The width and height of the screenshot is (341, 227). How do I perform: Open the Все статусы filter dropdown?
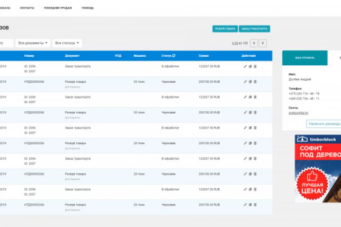click(x=67, y=43)
